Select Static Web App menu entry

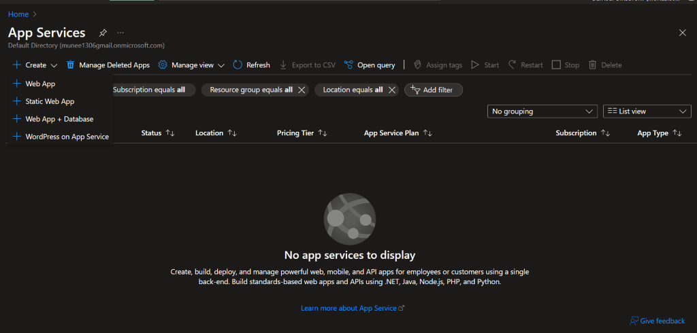point(61,101)
